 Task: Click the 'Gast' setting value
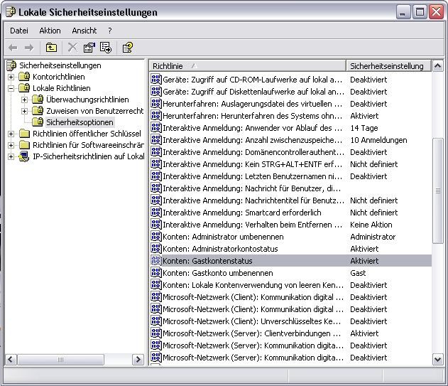coord(358,273)
